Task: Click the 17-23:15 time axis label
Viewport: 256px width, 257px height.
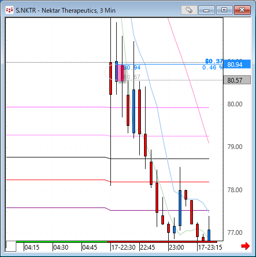Action: (x=210, y=248)
